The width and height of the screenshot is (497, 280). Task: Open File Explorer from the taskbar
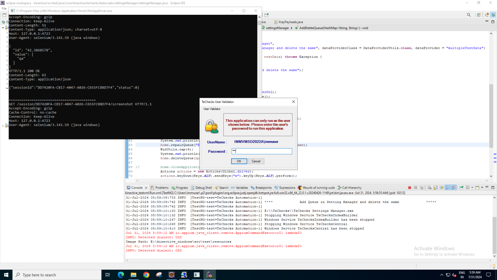(133, 275)
